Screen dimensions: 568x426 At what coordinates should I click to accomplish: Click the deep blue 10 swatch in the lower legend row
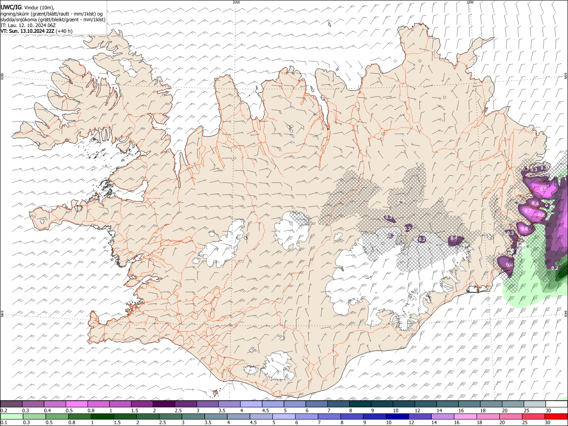397,416
